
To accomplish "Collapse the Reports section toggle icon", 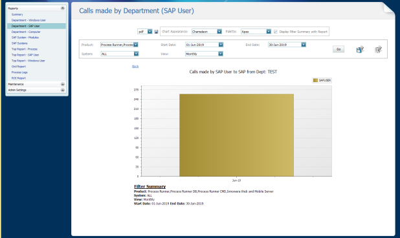I will point(63,8).
